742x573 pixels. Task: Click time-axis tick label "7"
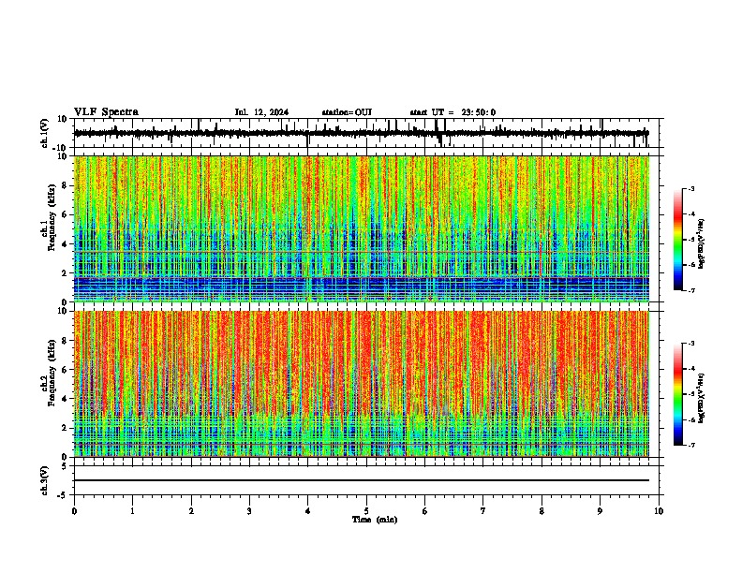click(x=483, y=511)
